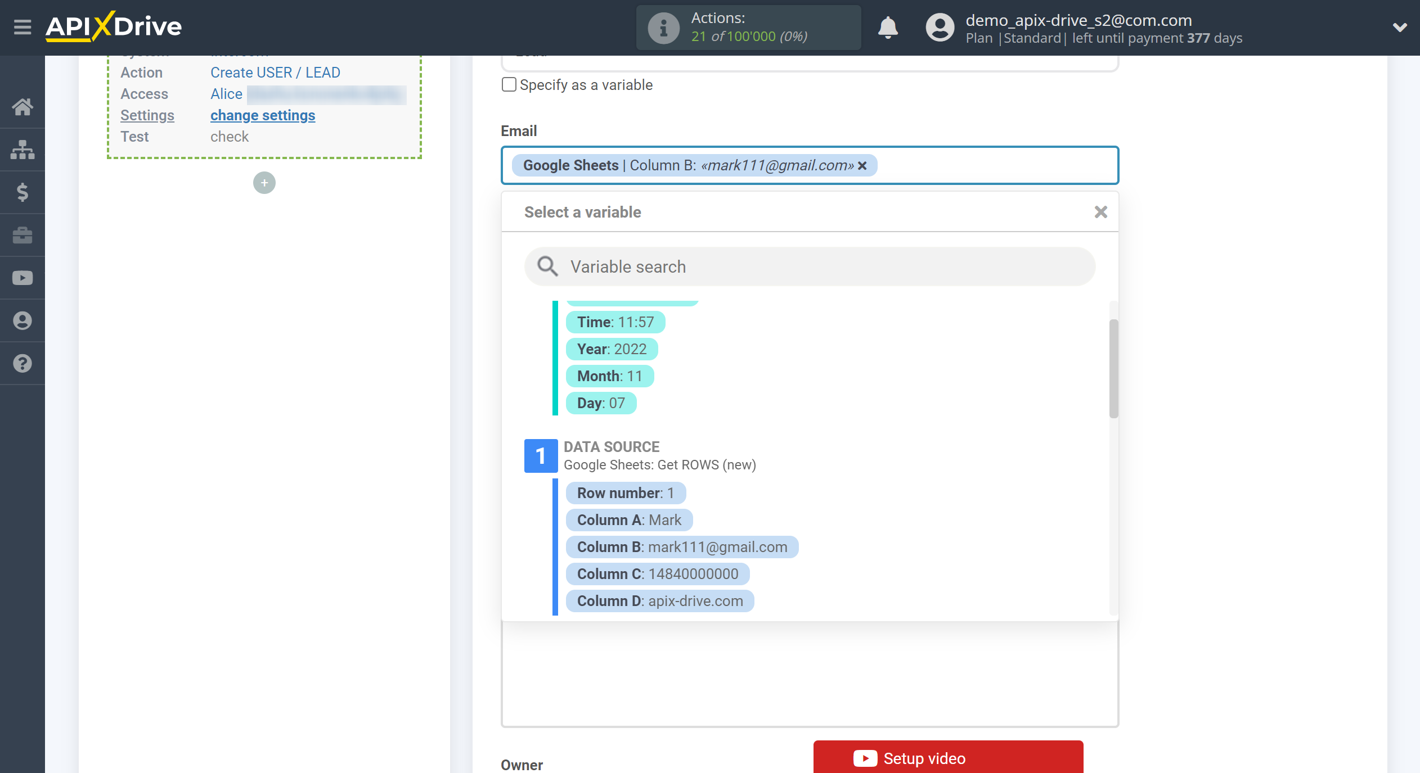Screen dimensions: 1420x773
Task: Open billing dollar icon in sidebar
Action: tap(23, 192)
